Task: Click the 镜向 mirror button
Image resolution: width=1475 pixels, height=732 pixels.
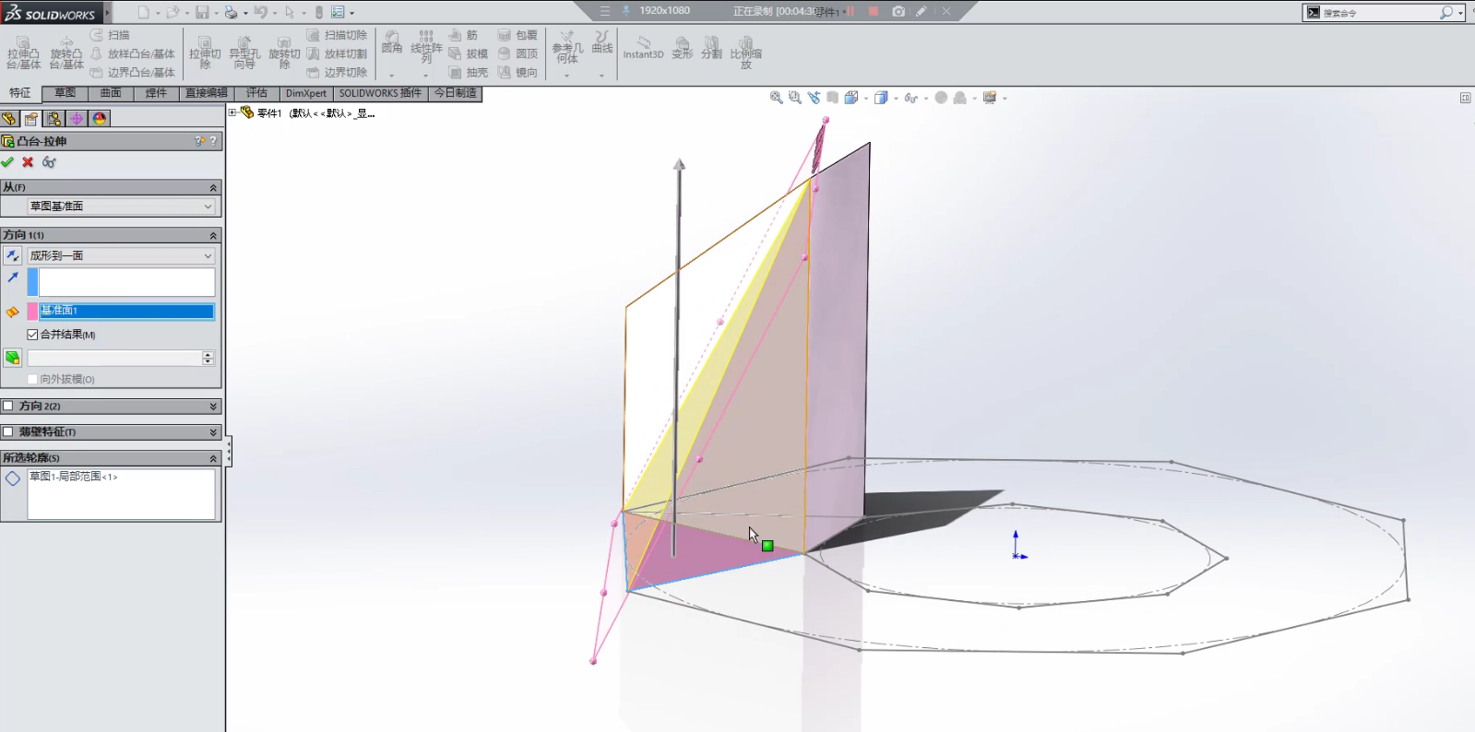Action: [517, 72]
